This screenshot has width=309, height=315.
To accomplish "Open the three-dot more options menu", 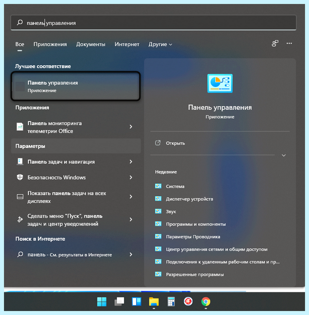I will pos(289,43).
